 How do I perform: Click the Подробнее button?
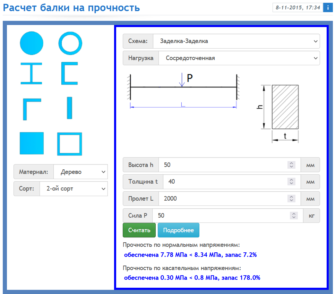(179, 230)
